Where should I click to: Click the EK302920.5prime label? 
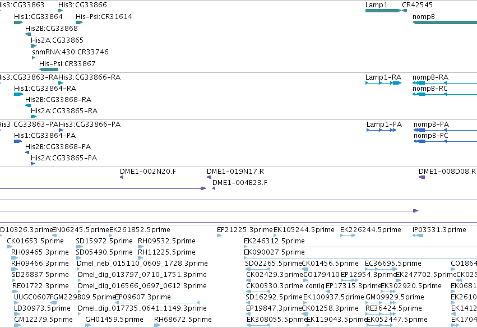tap(411, 286)
